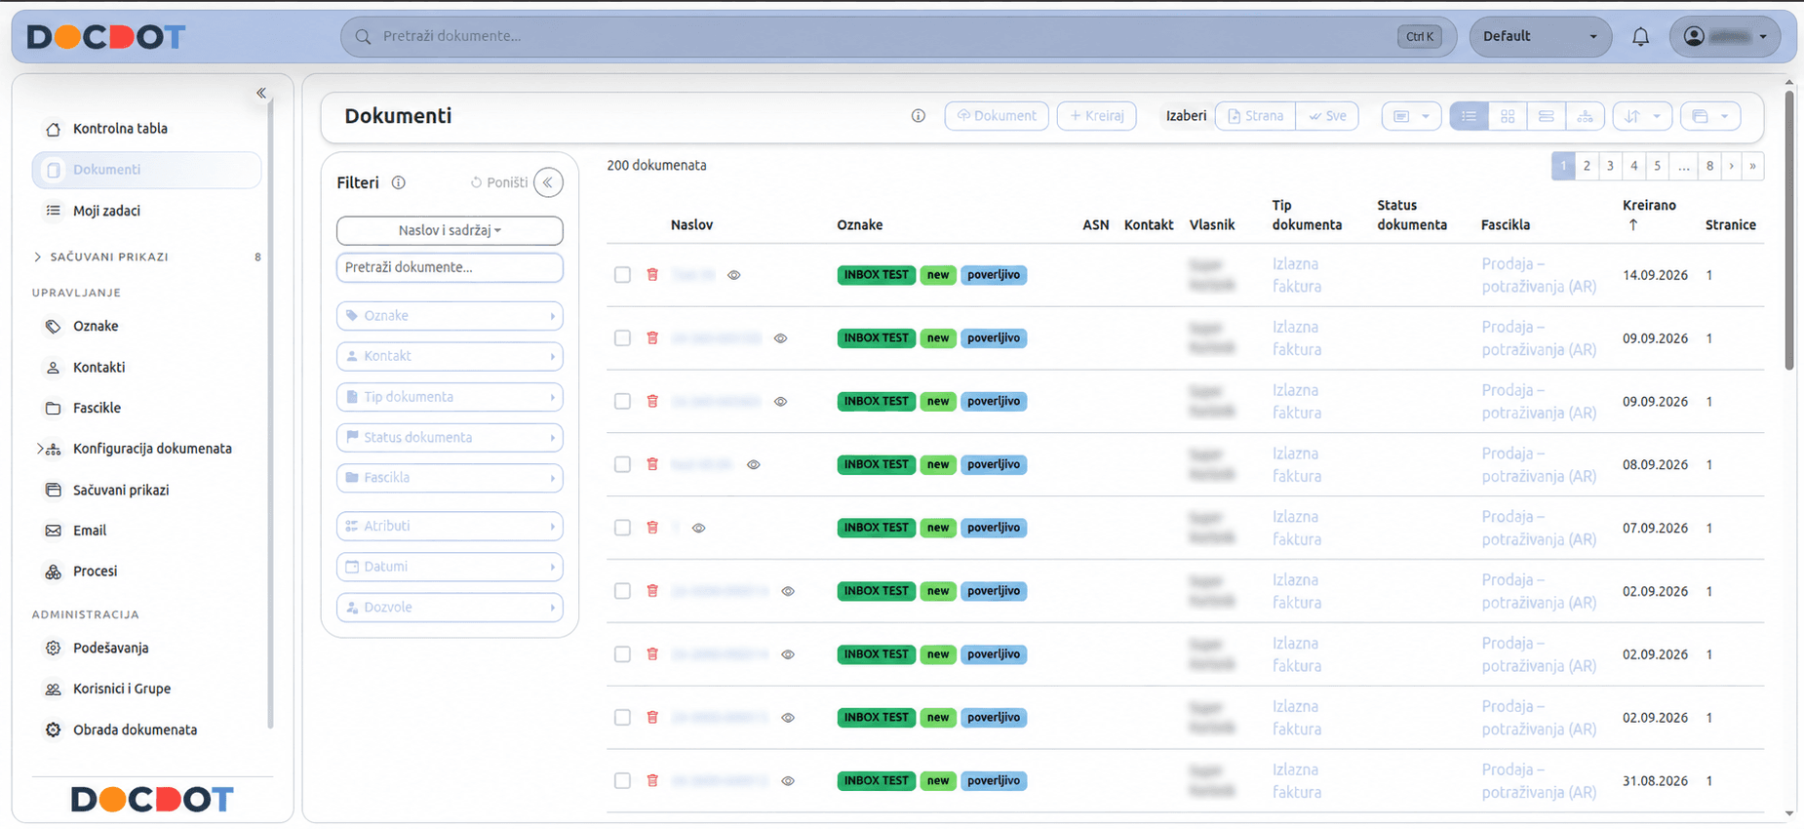Go to the next page arrow
This screenshot has width=1804, height=829.
click(x=1732, y=167)
